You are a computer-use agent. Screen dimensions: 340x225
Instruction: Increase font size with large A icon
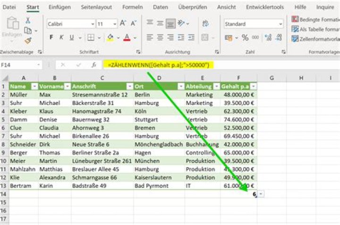coord(123,24)
